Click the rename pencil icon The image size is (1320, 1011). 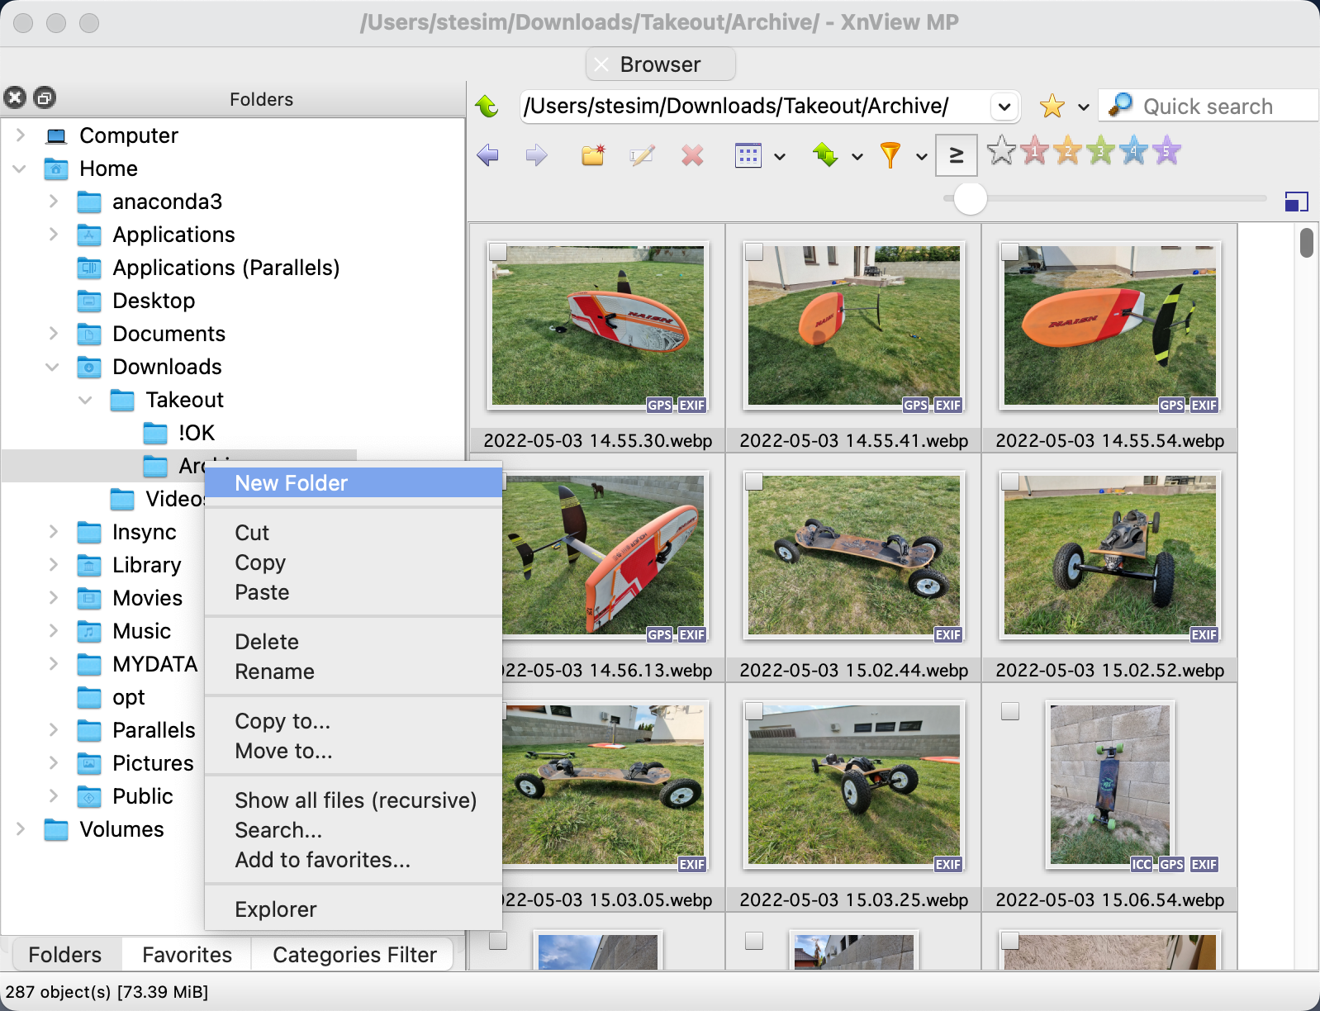pos(642,155)
